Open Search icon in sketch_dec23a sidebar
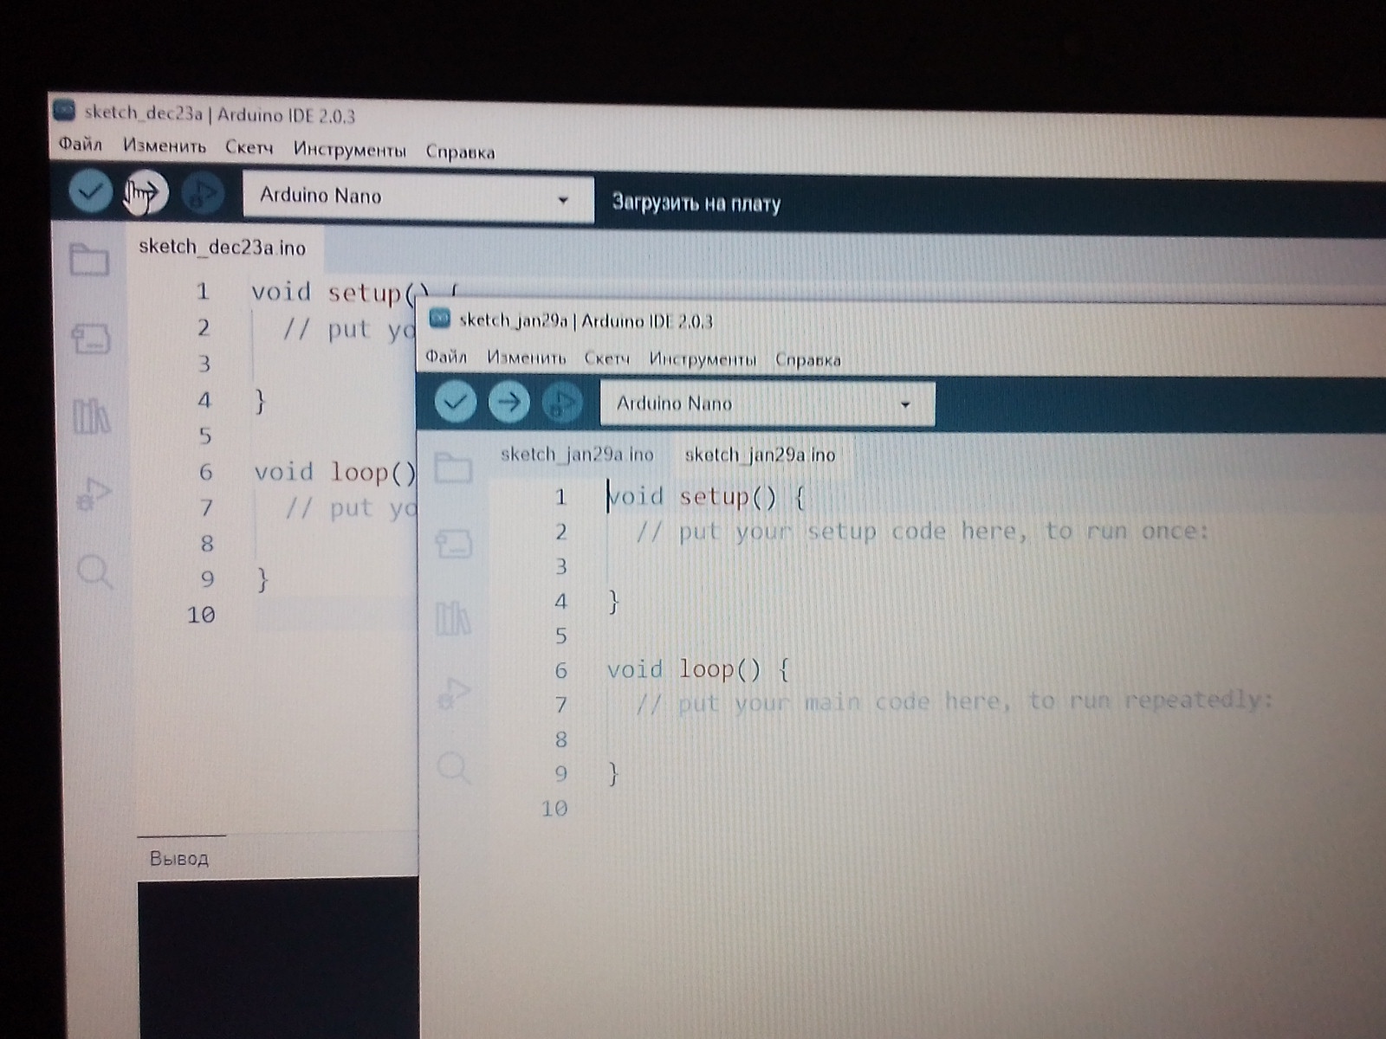Viewport: 1386px width, 1039px height. tap(94, 571)
